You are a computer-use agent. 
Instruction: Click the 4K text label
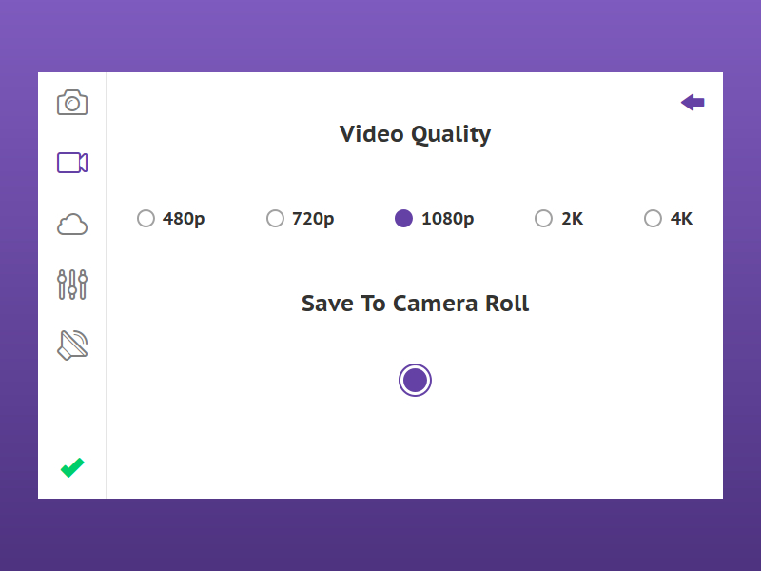click(681, 219)
